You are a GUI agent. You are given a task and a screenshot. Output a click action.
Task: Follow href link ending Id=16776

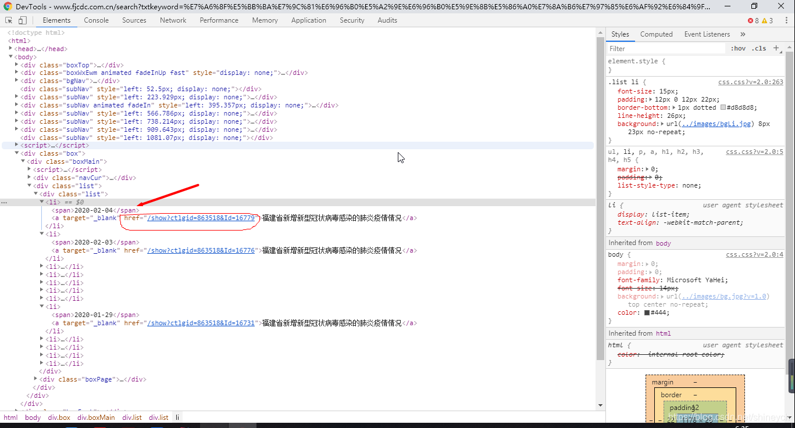(x=201, y=251)
